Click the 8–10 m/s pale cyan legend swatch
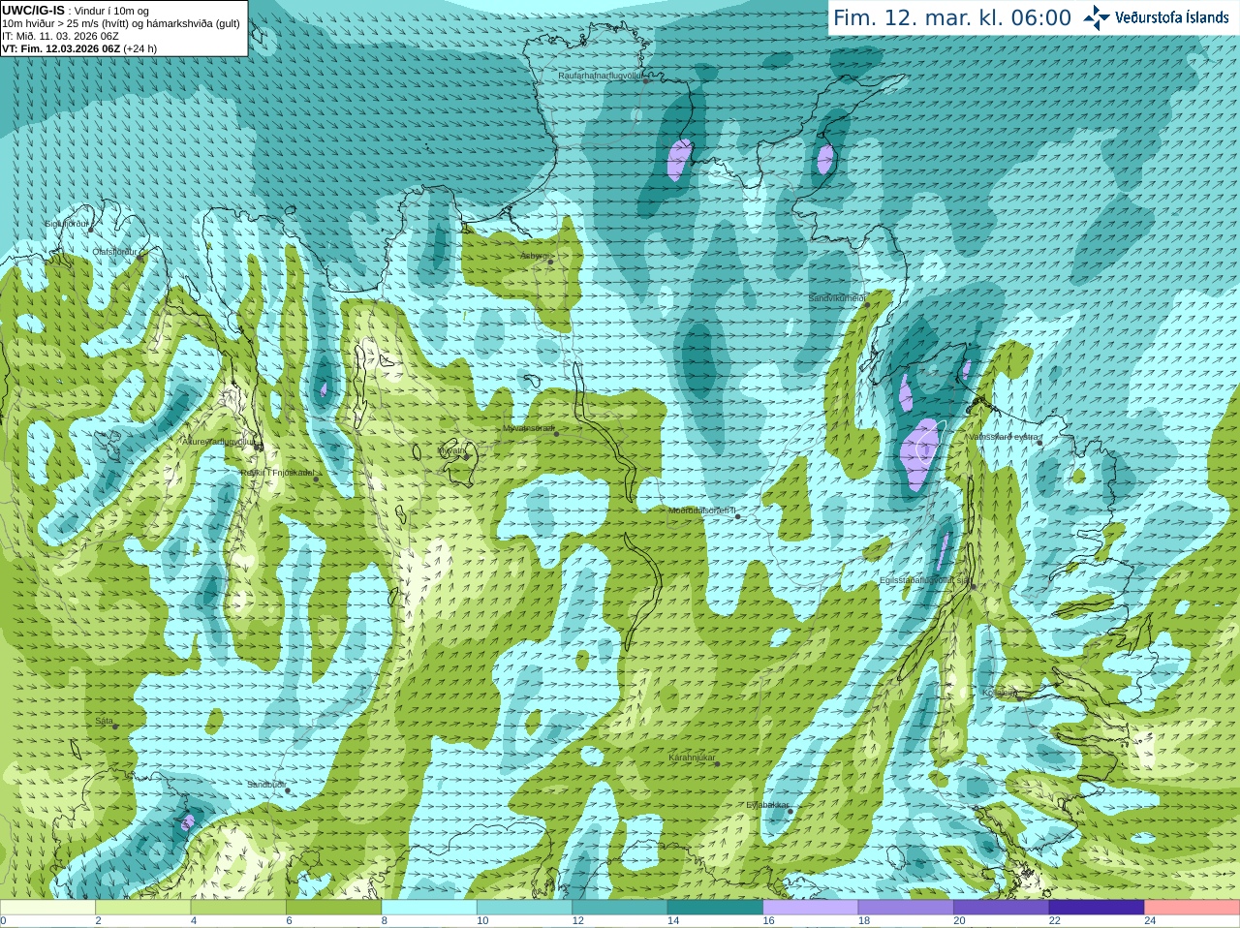Image resolution: width=1240 pixels, height=928 pixels. click(x=429, y=907)
